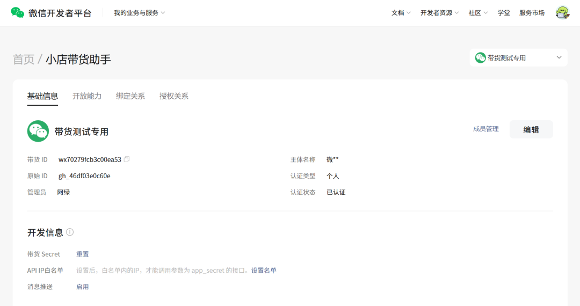Open the 文档 dropdown menu
Viewport: 580px width, 306px height.
401,13
